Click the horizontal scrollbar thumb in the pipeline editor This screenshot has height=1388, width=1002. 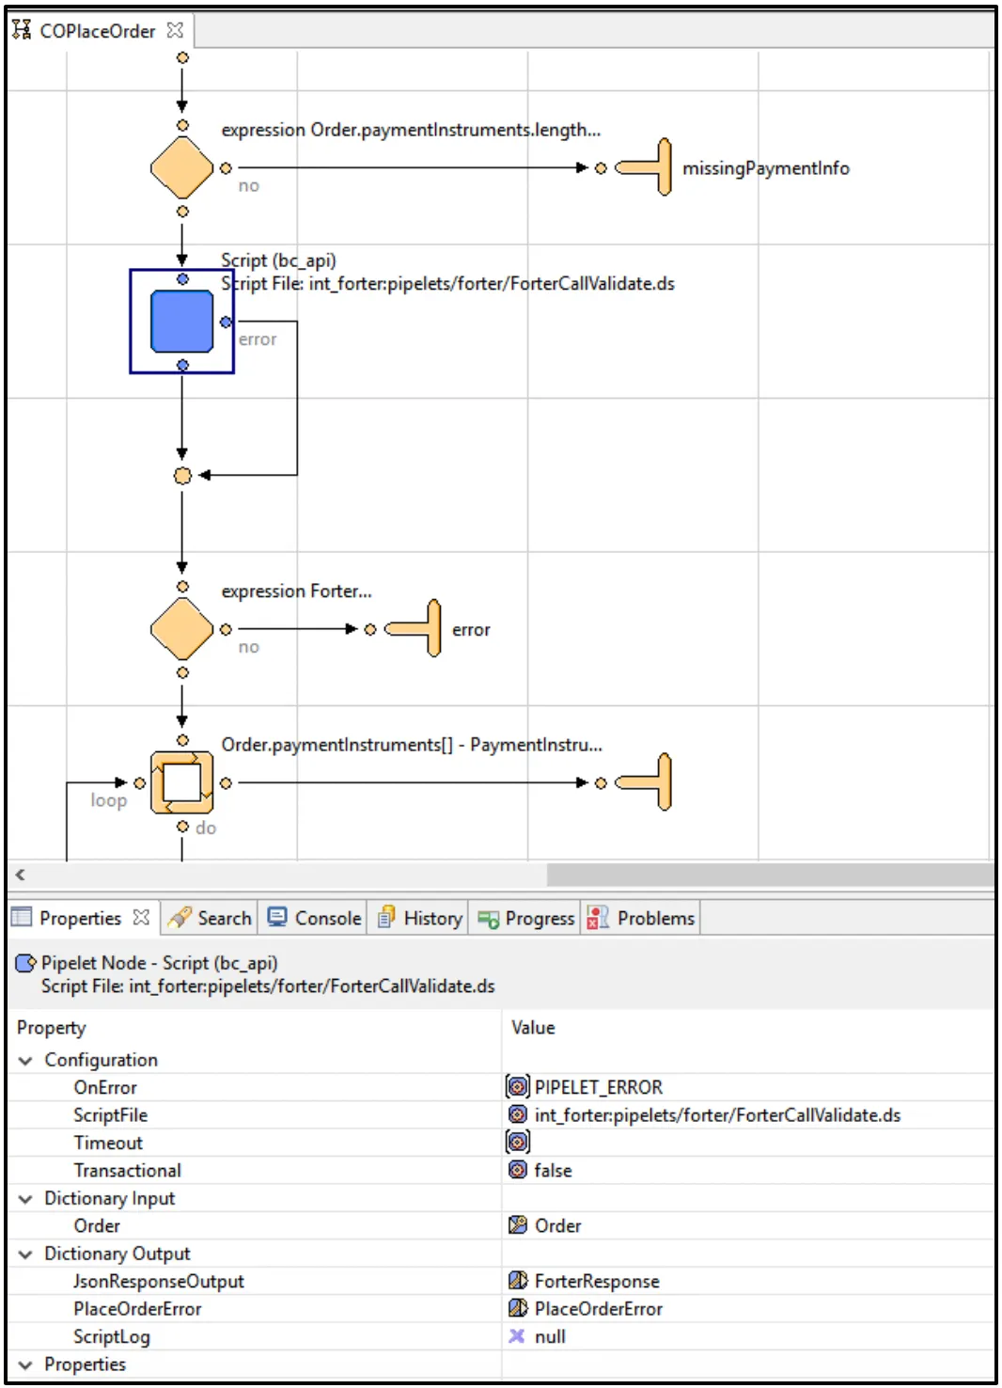(771, 875)
